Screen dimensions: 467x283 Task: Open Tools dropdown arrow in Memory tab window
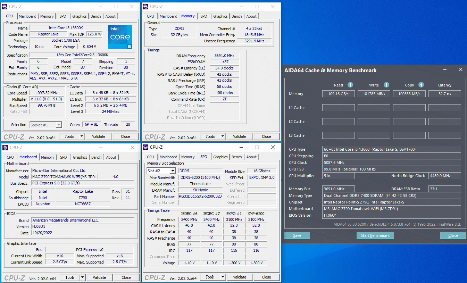tap(223, 136)
